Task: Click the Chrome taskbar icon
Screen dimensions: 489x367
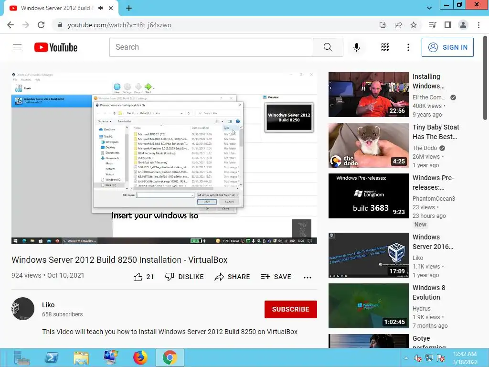Action: point(170,357)
